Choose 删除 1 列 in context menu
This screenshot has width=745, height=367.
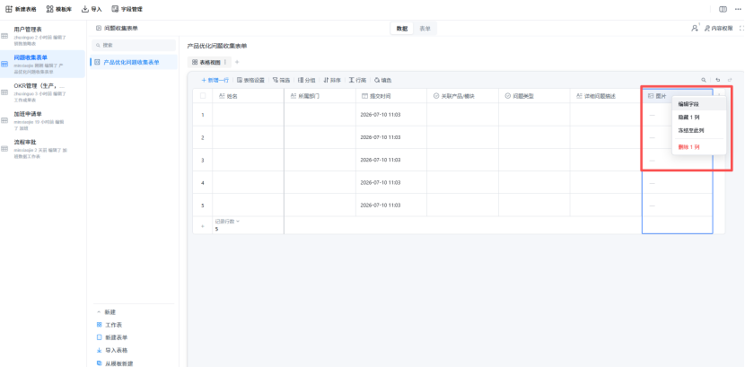[699, 147]
